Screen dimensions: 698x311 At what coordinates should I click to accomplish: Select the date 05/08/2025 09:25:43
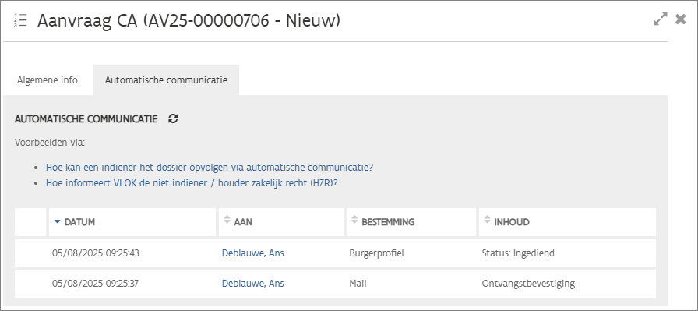coord(96,253)
